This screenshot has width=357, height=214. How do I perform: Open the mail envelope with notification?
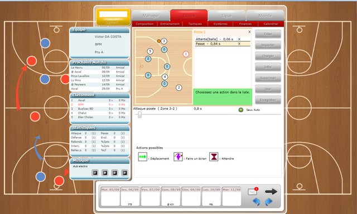click(253, 191)
